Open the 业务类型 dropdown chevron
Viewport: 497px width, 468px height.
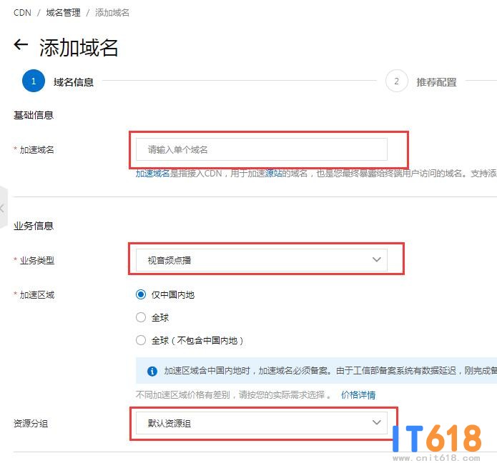pyautogui.click(x=376, y=259)
